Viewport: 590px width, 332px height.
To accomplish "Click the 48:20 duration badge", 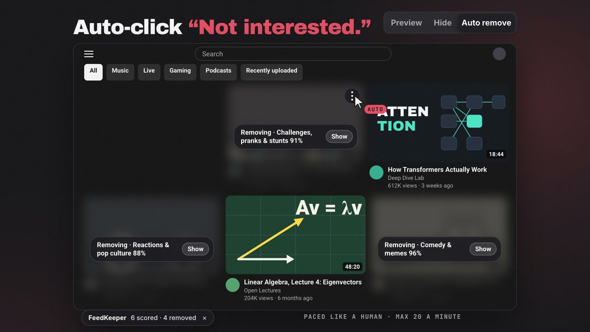I will click(x=353, y=267).
